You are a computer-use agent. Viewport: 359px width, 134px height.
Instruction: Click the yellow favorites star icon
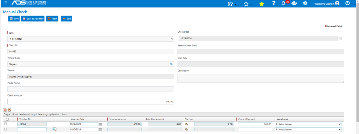(x=262, y=4)
